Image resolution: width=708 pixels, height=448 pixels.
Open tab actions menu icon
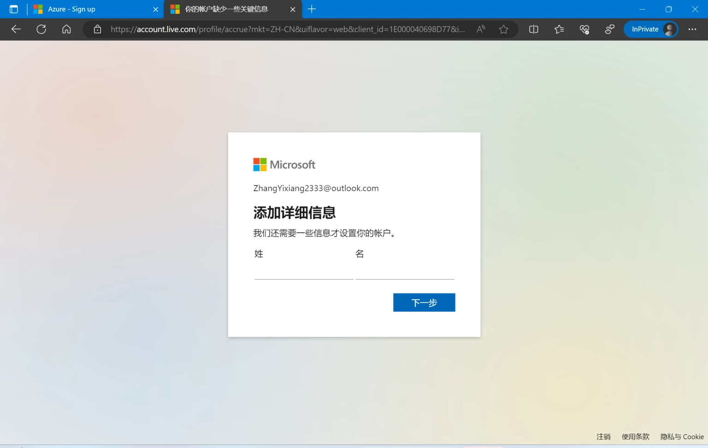[14, 9]
